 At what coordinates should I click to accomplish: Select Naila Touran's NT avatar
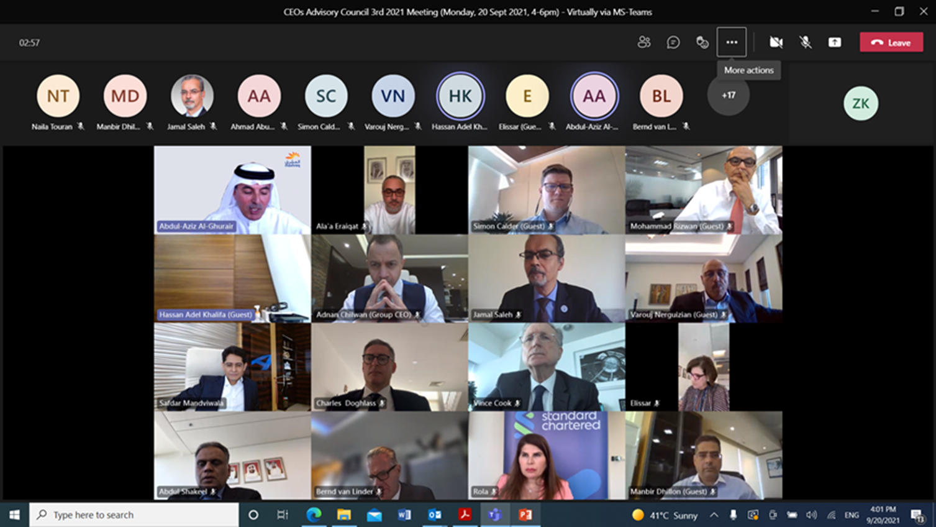(58, 96)
